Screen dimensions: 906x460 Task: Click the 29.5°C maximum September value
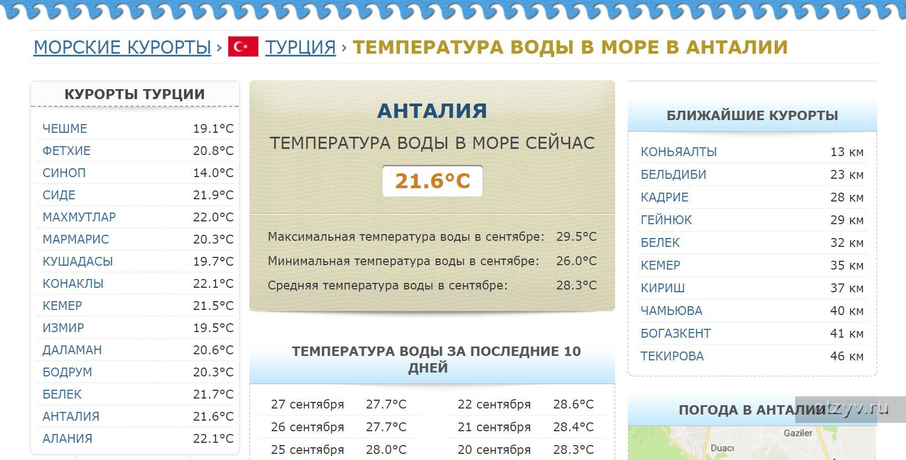click(576, 236)
